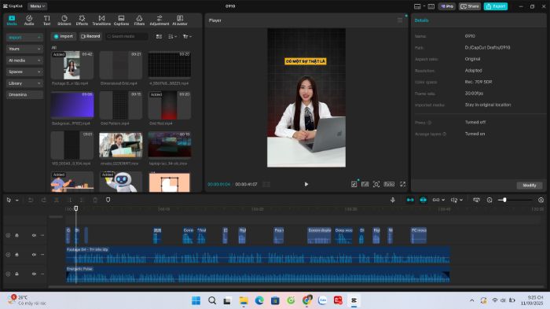Open the Transitions panel

coord(101,20)
